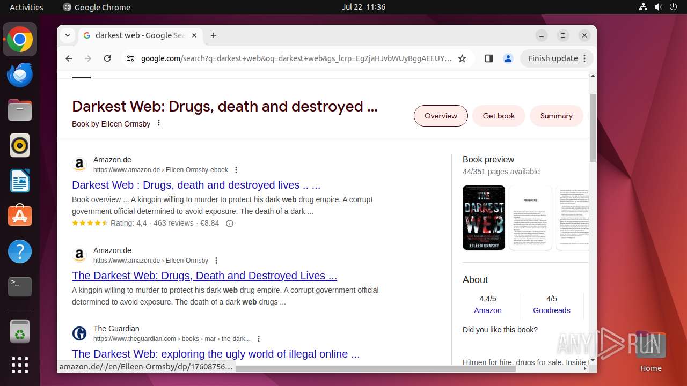Click the Finish update button
The image size is (687, 386).
(x=557, y=58)
